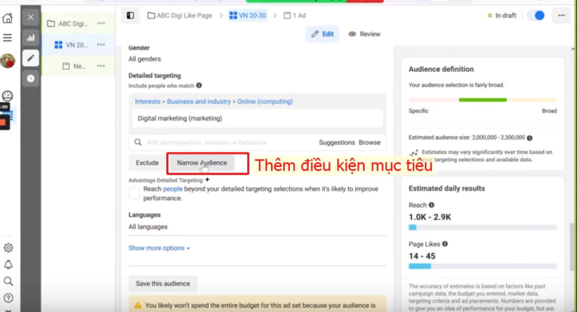Select the pencil edit icon in sidebar

(30, 58)
